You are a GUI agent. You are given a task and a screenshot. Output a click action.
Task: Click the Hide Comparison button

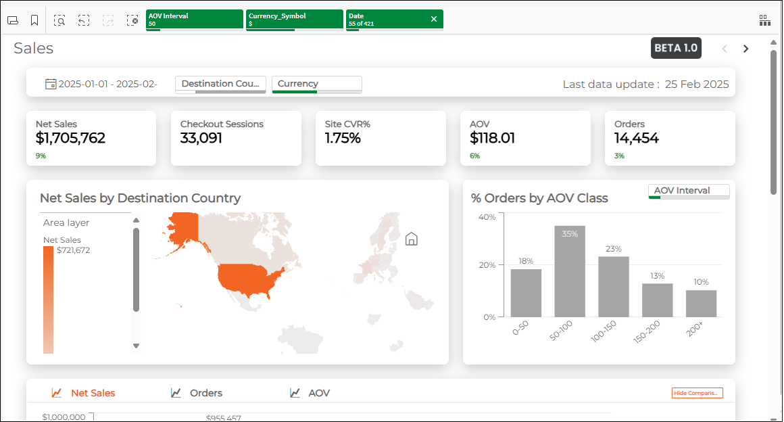tap(697, 393)
